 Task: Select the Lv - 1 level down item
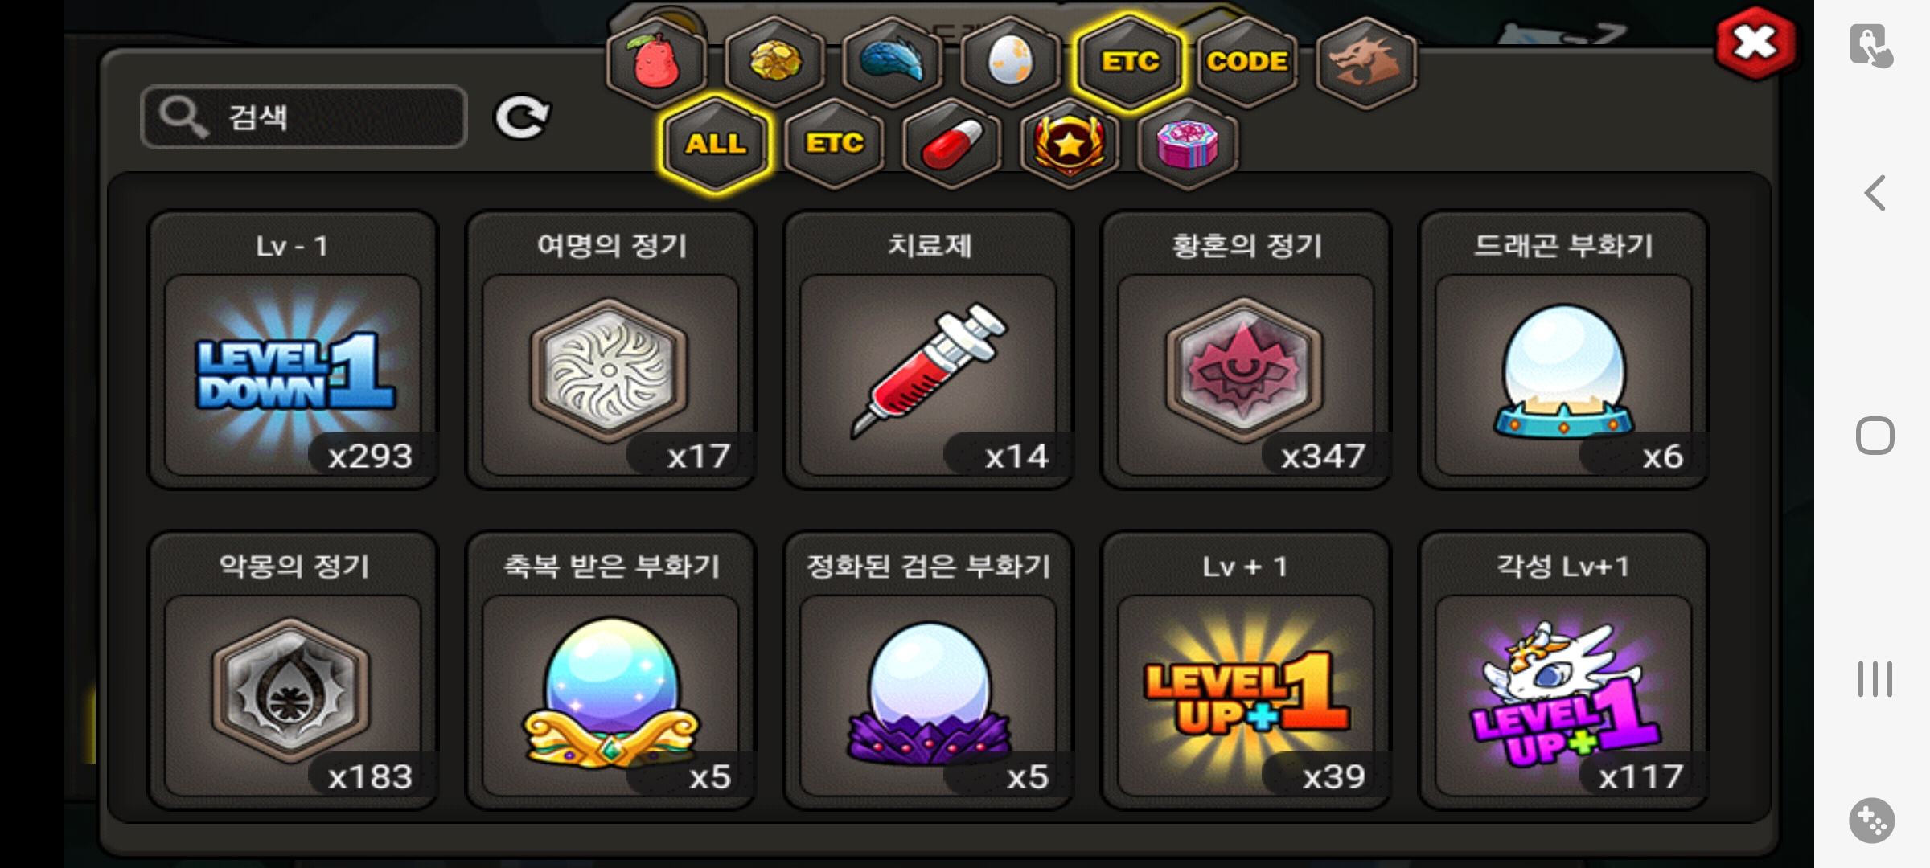(294, 350)
